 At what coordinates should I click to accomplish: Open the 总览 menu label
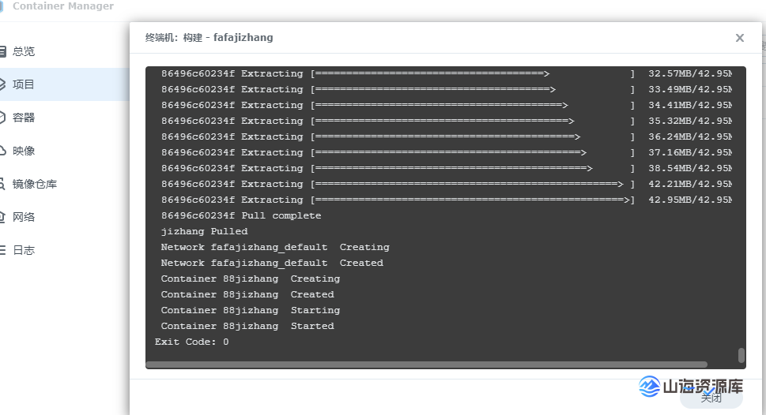[24, 51]
